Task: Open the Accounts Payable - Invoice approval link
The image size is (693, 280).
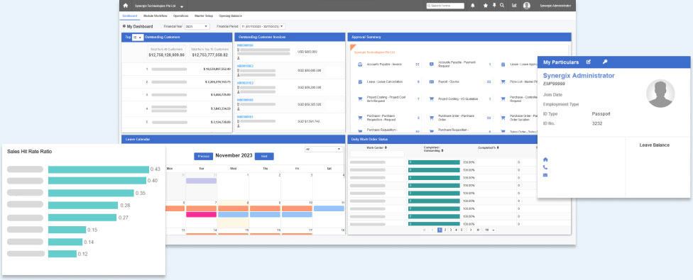Action: (x=384, y=65)
